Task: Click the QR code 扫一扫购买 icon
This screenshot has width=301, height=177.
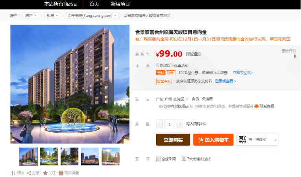Action: 242,140
